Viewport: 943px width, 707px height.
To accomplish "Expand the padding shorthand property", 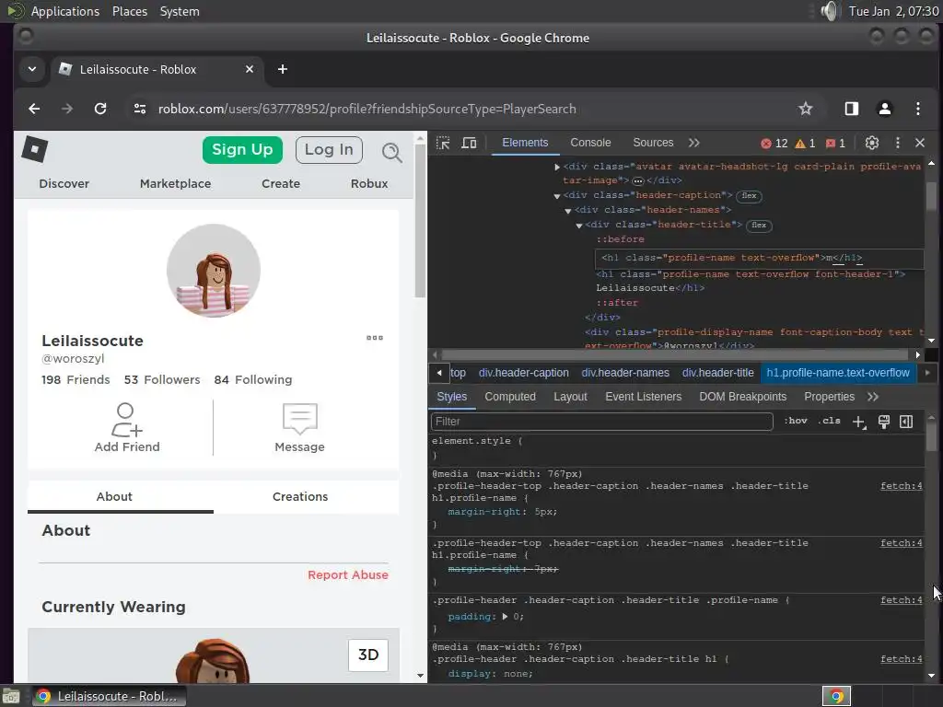I will [505, 617].
